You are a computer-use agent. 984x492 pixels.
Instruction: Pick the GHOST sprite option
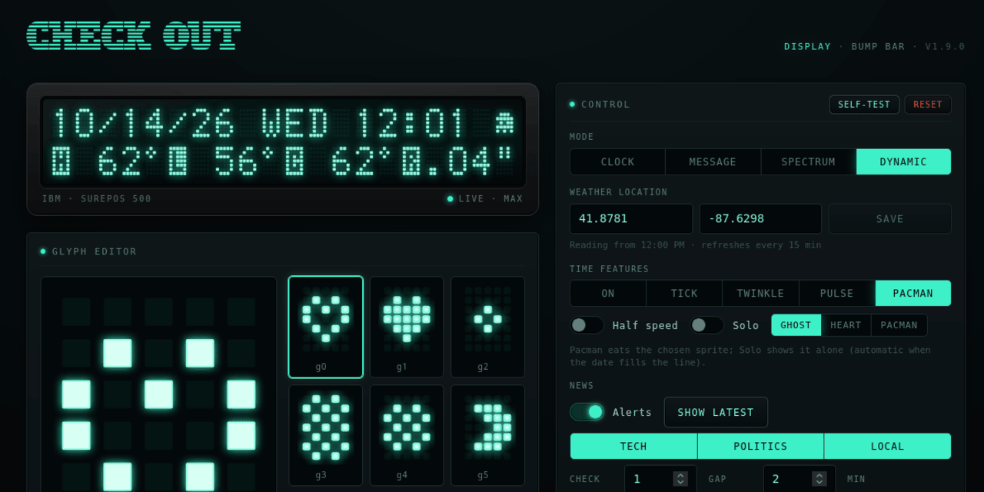pyautogui.click(x=796, y=325)
